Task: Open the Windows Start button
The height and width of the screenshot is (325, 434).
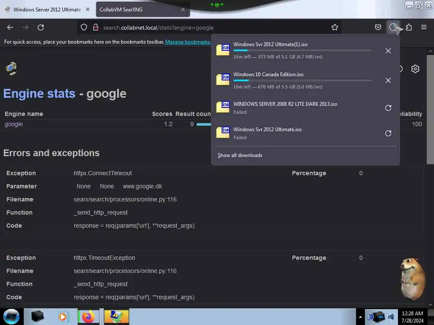Action: pos(11,317)
